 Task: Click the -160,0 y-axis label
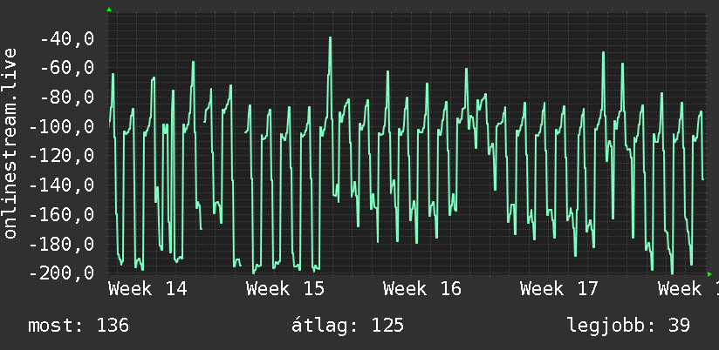62,215
